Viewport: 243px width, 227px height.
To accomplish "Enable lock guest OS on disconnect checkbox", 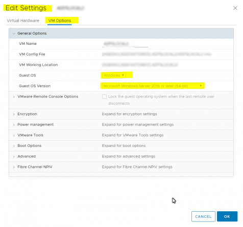I will coord(104,96).
